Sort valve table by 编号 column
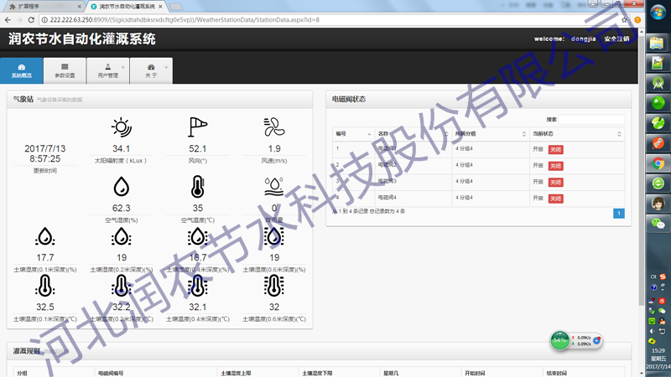The width and height of the screenshot is (671, 377). tap(352, 133)
